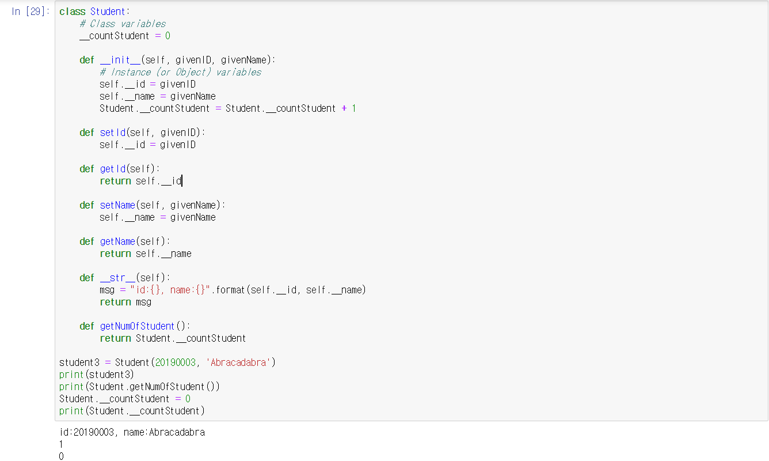This screenshot has height=461, width=769.
Task: Click the 'def __str__(self):' line
Action: (x=125, y=278)
